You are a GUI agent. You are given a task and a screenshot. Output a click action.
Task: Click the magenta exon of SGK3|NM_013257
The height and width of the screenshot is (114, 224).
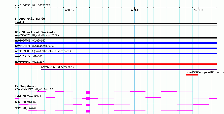pyautogui.click(x=88, y=105)
